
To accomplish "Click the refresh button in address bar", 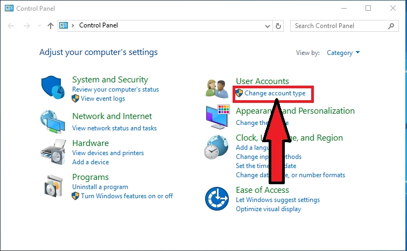I will pos(278,26).
